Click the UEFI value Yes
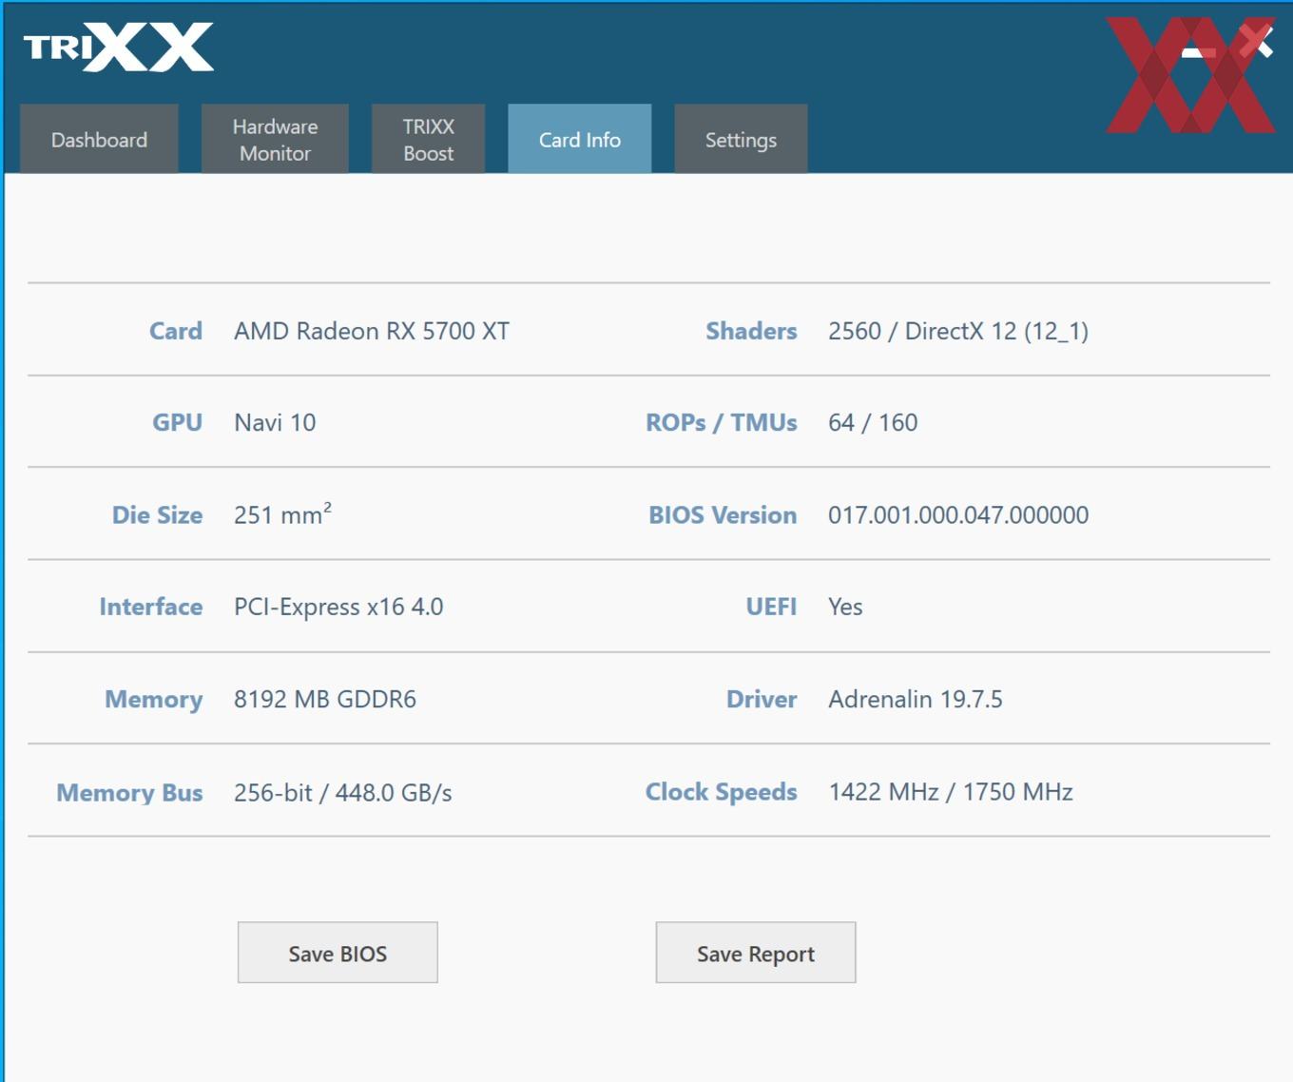The image size is (1293, 1082). click(845, 607)
